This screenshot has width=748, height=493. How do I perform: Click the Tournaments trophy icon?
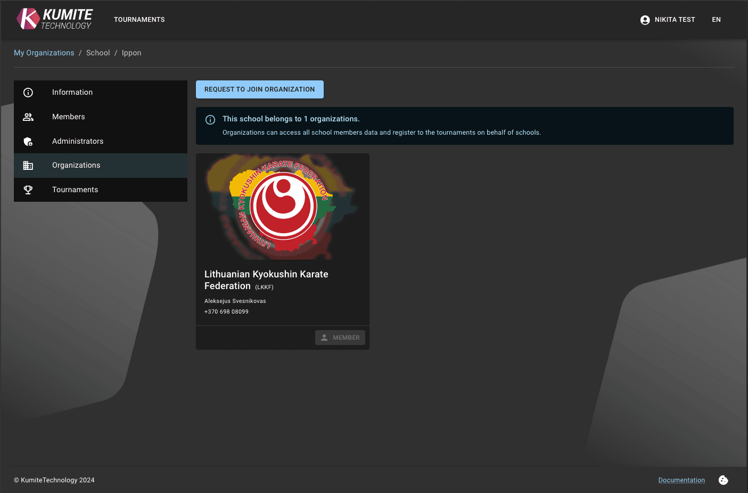pos(28,190)
